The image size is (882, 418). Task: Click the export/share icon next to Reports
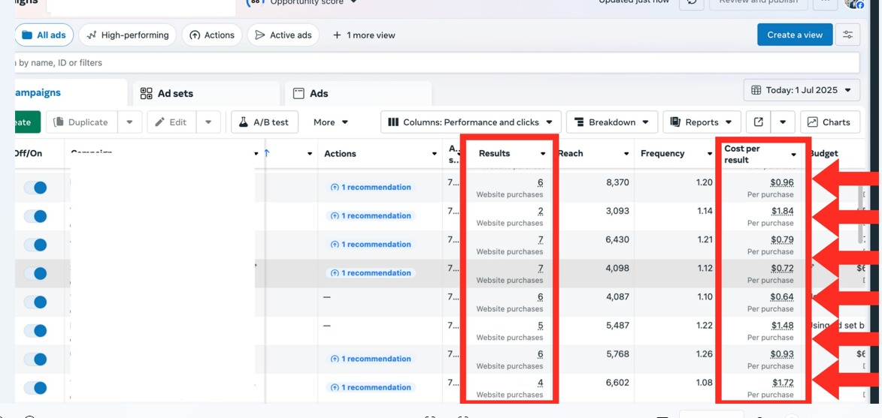758,122
